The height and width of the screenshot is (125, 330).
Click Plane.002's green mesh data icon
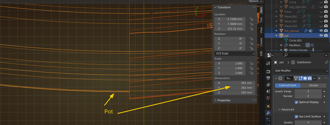[309, 21]
